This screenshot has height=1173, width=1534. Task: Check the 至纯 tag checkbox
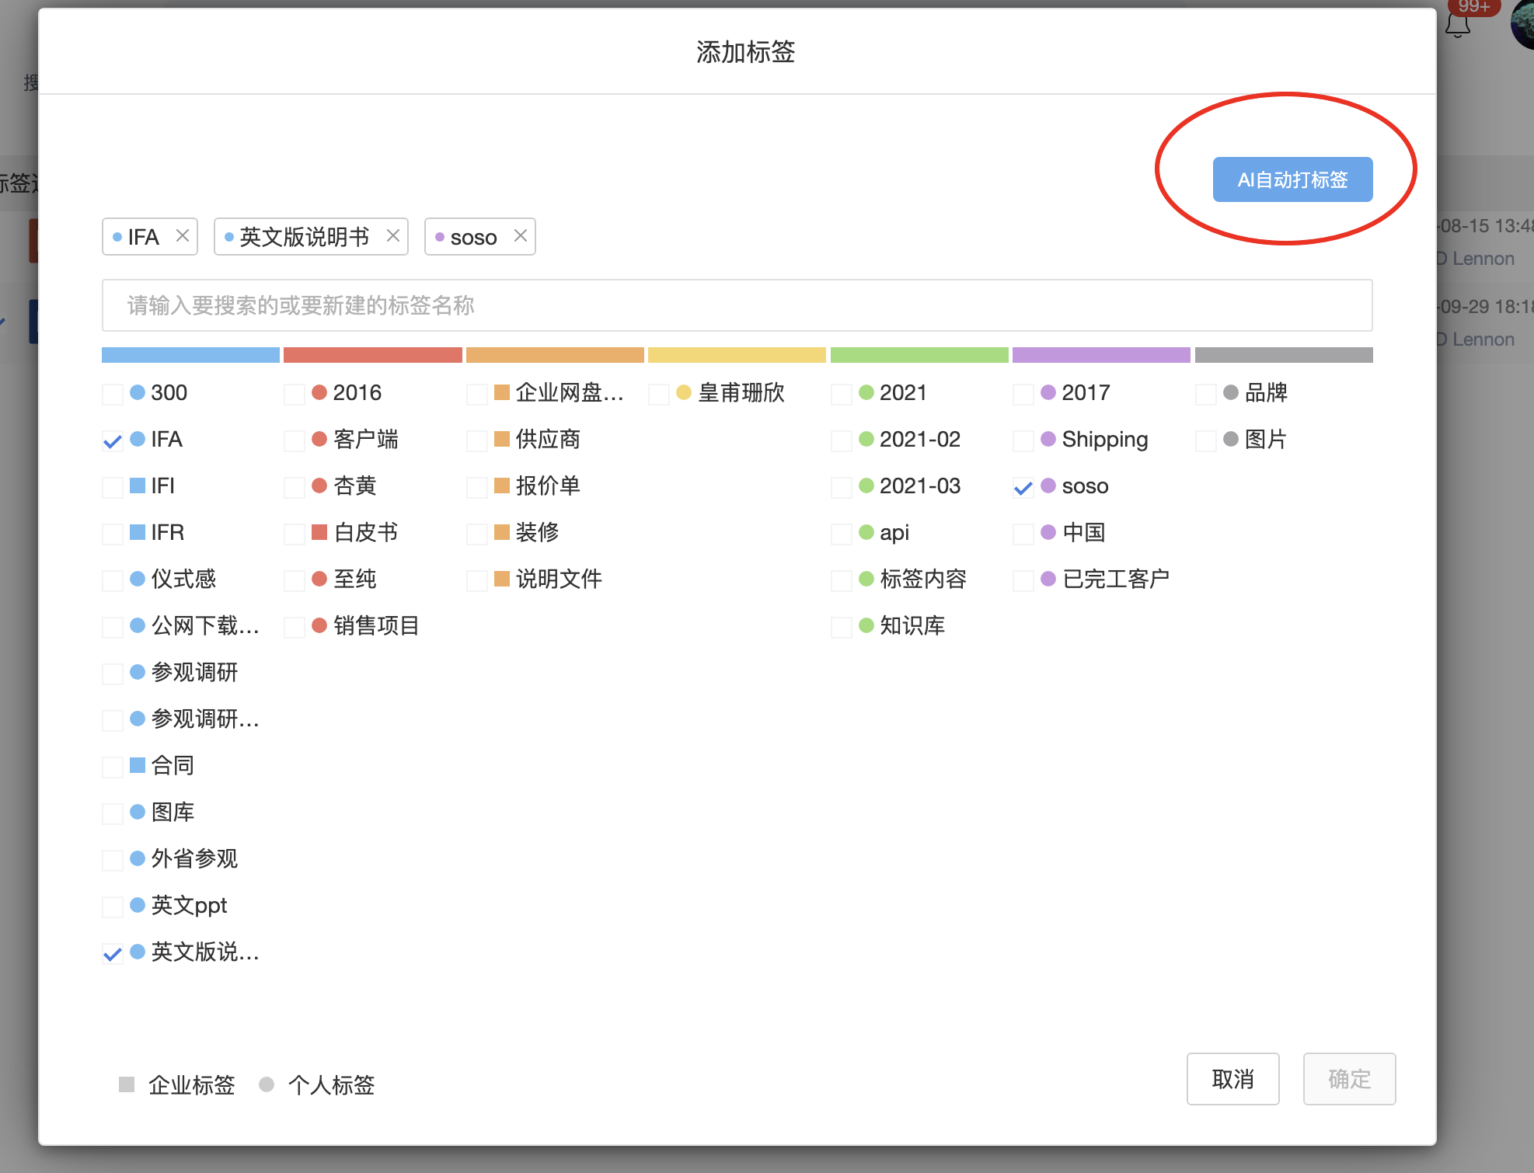click(295, 580)
